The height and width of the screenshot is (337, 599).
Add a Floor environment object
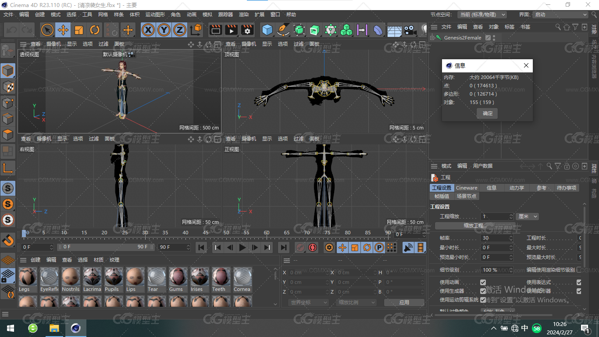coord(394,30)
